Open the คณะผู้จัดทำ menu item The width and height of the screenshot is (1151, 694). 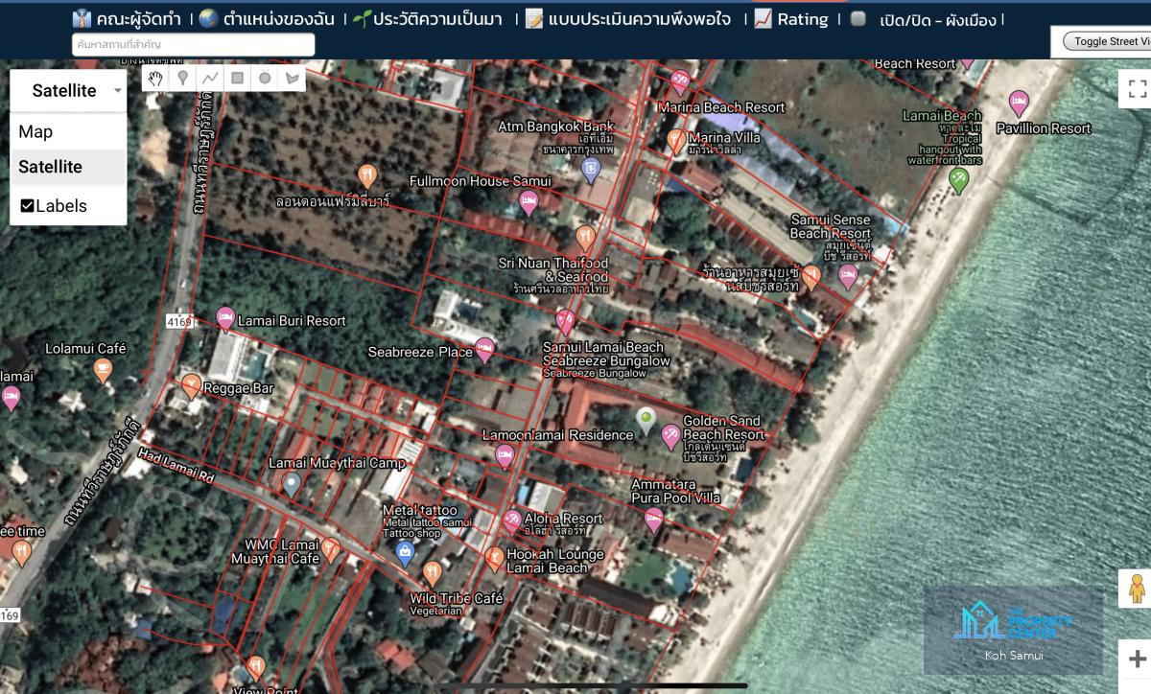coord(129,19)
